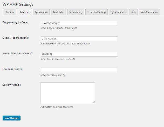Click the Yandex Metrika counter ID field
Screen dimensions: 164x127
(79, 54)
